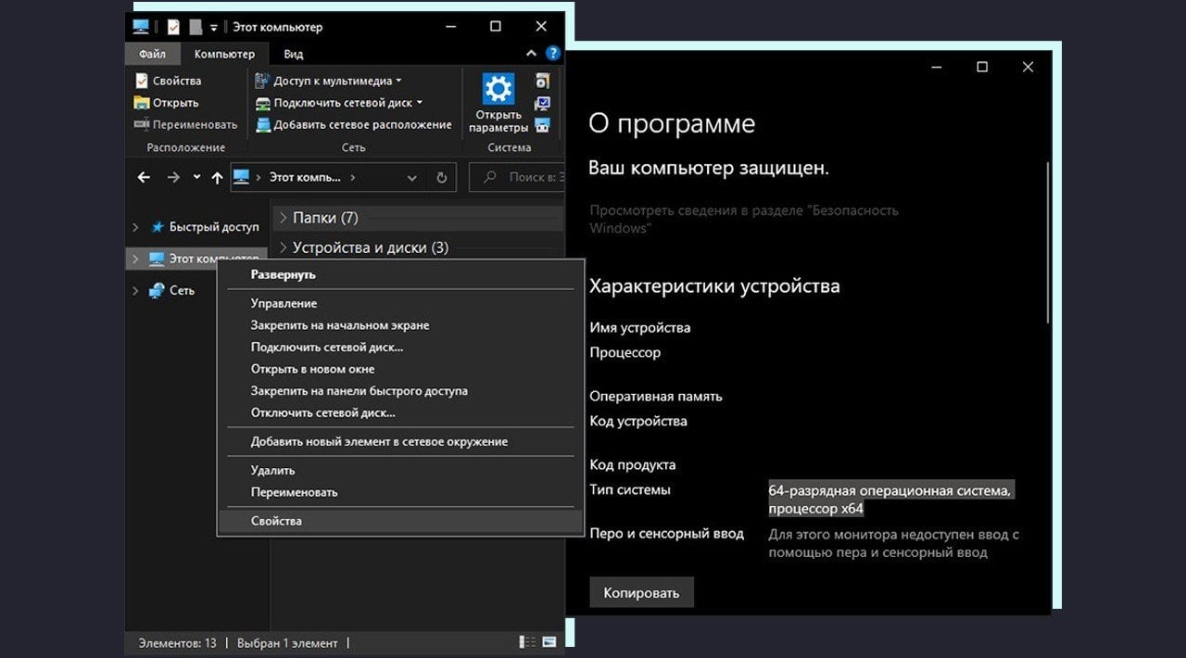
Task: Choose Открыть в новом окне
Action: click(399, 369)
